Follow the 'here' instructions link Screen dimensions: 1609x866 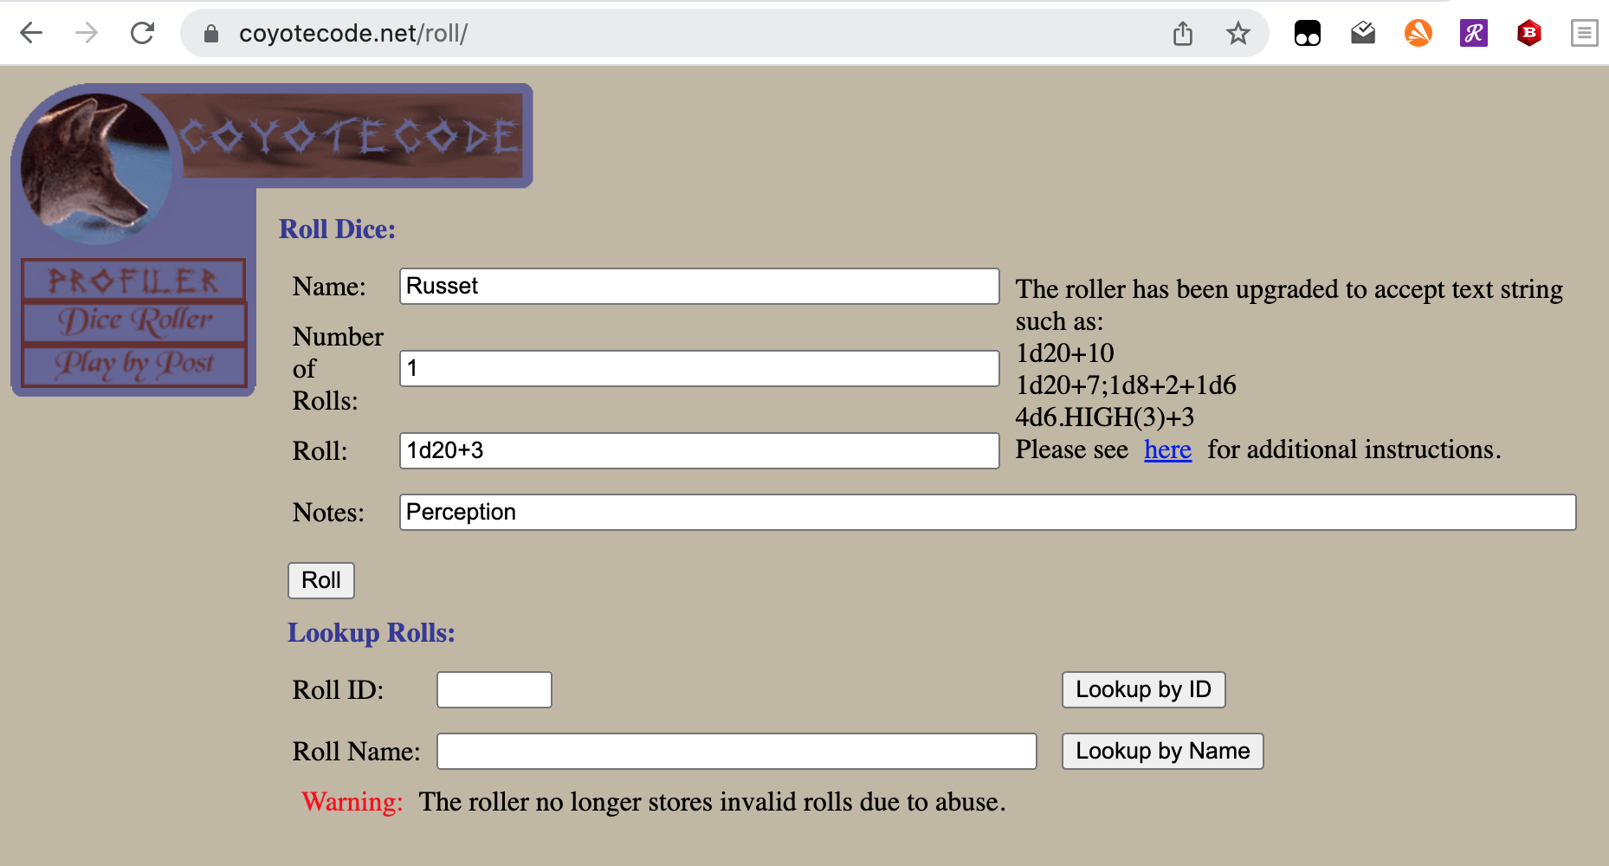(1166, 449)
